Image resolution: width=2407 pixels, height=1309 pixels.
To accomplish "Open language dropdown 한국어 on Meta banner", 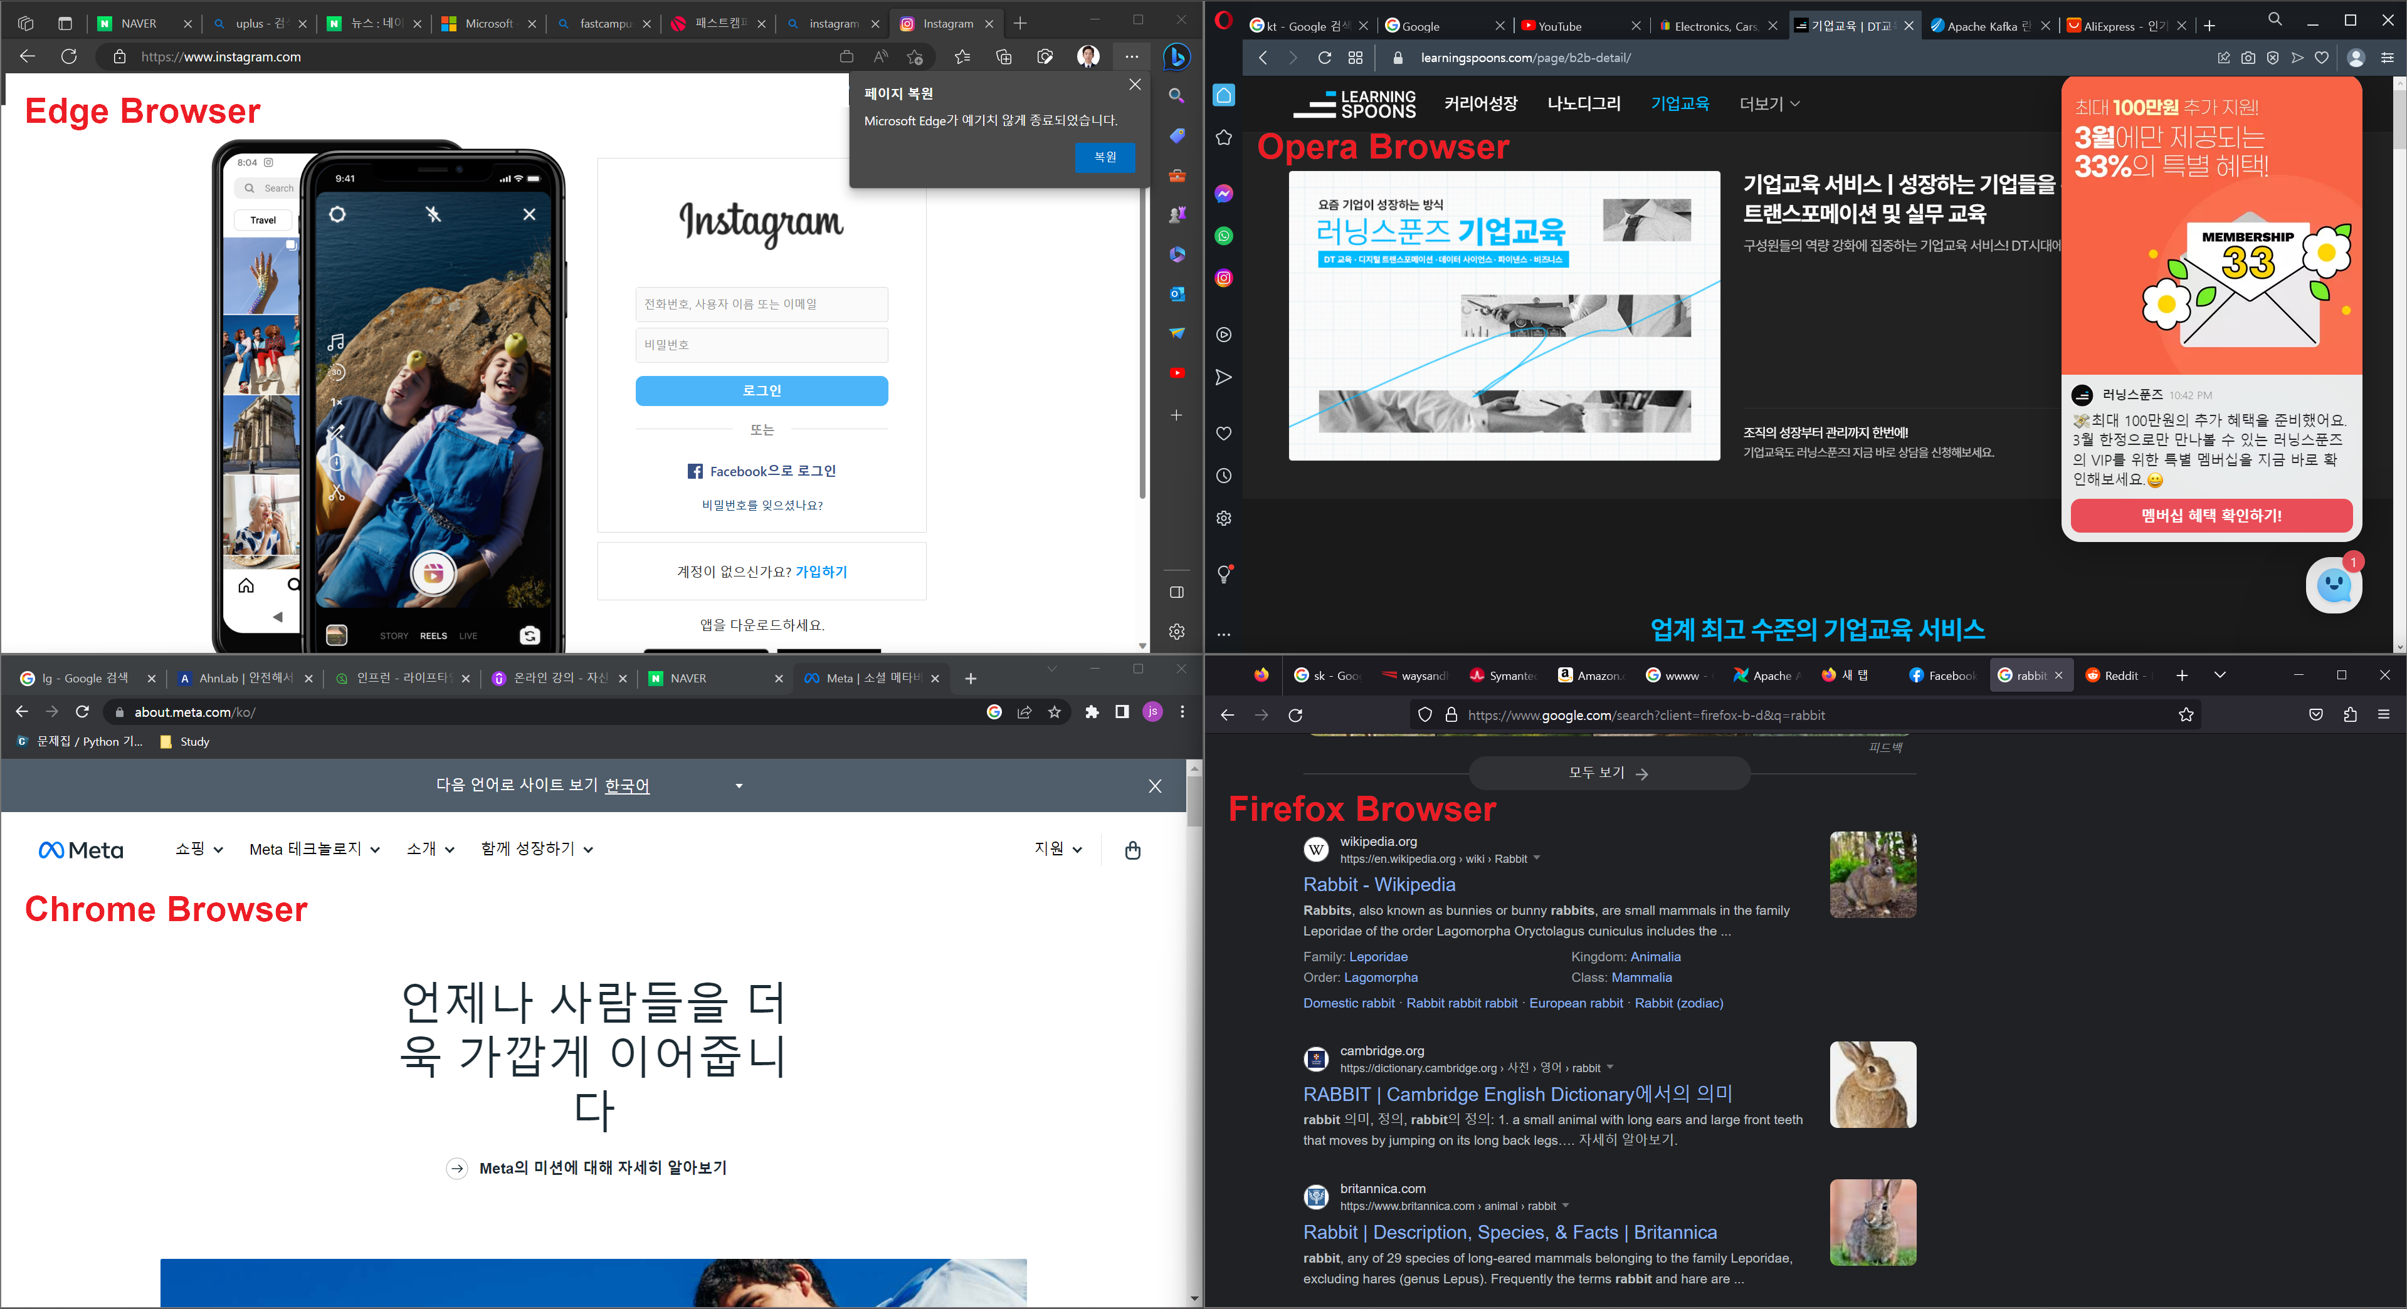I will tap(674, 785).
